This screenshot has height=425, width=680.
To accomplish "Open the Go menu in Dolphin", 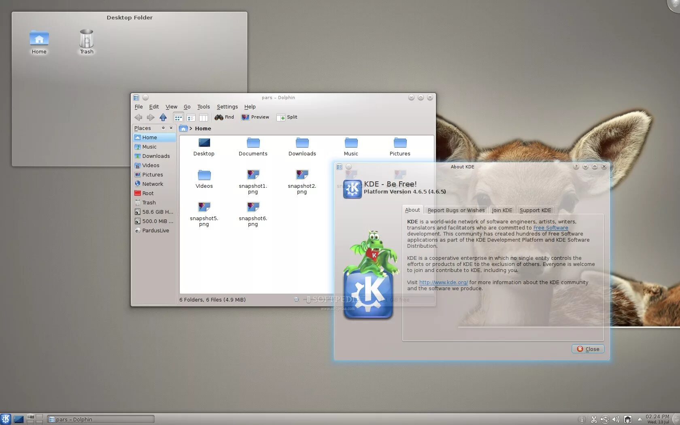I will (x=187, y=107).
